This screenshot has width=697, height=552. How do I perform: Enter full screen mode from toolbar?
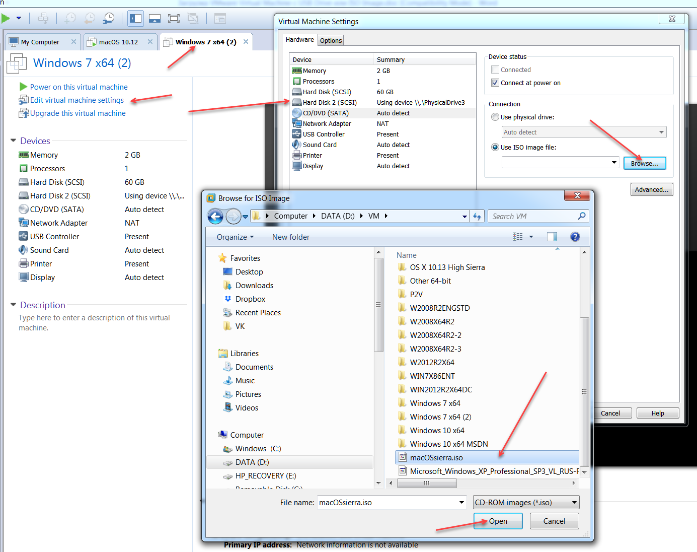[x=174, y=19]
